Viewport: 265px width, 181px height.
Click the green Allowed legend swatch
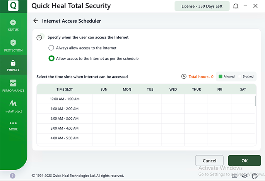coord(221,76)
